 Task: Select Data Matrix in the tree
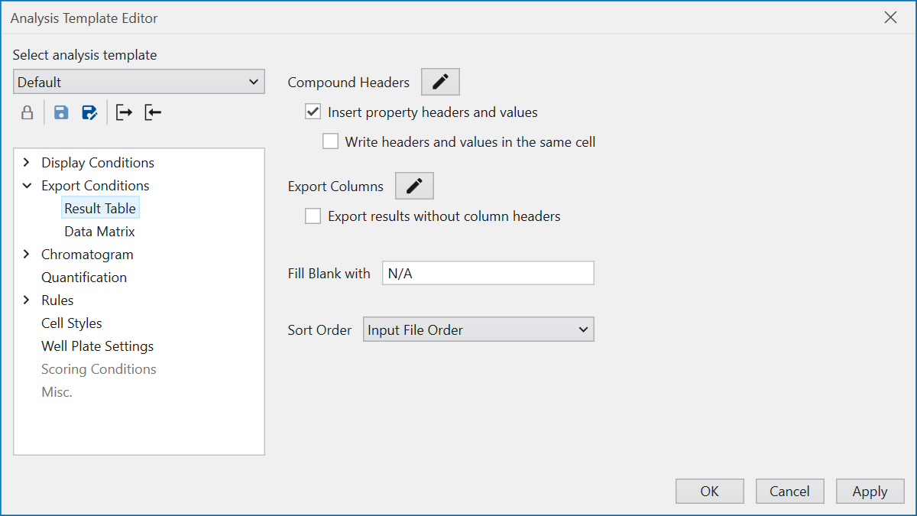coord(99,232)
